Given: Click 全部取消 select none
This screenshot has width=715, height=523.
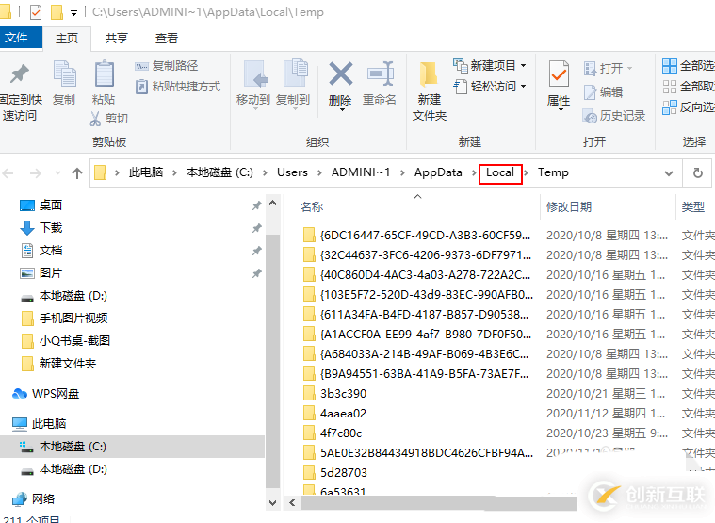Looking at the screenshot, I should [688, 87].
